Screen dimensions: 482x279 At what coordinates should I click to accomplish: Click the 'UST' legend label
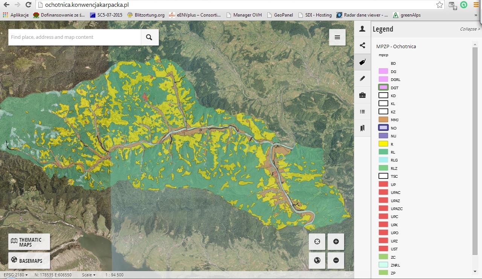coord(394,249)
